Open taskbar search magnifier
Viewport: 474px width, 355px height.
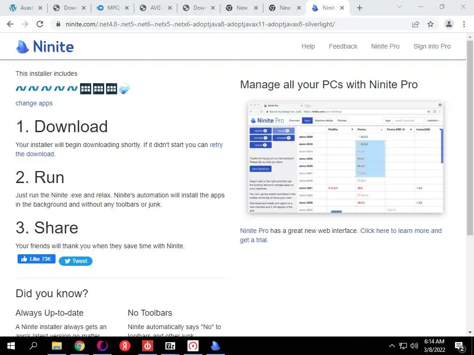pos(33,346)
